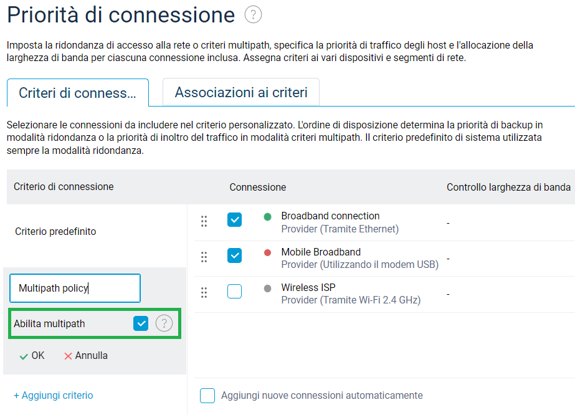
Task: Switch to Associazioni ai criteri tab
Action: tap(241, 92)
